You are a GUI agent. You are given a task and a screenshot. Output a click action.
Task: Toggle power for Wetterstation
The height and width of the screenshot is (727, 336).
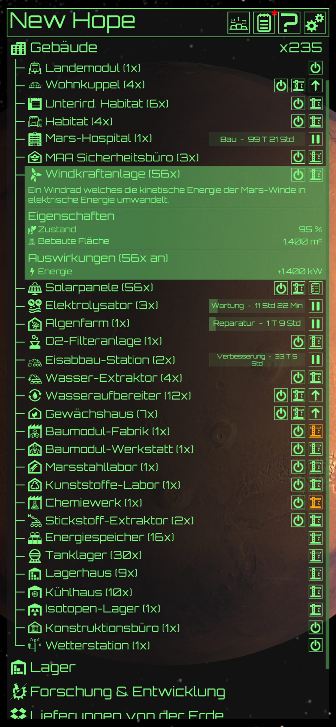(315, 645)
